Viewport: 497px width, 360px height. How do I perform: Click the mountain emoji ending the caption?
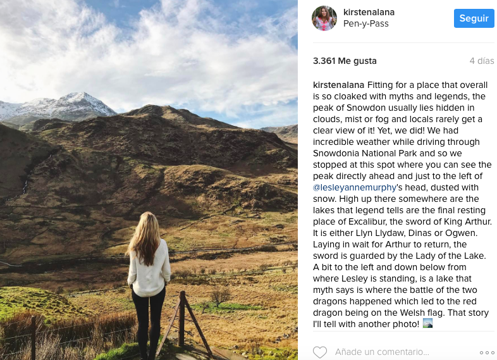pyautogui.click(x=427, y=324)
